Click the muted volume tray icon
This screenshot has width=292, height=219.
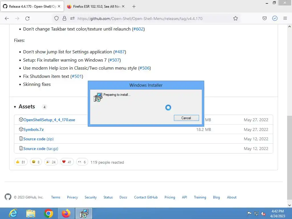[263, 214]
